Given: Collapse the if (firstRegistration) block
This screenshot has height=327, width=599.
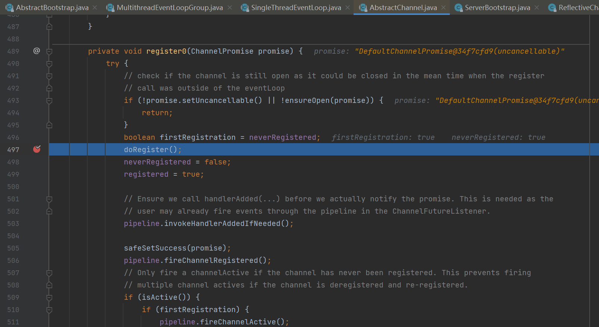Looking at the screenshot, I should (x=49, y=310).
